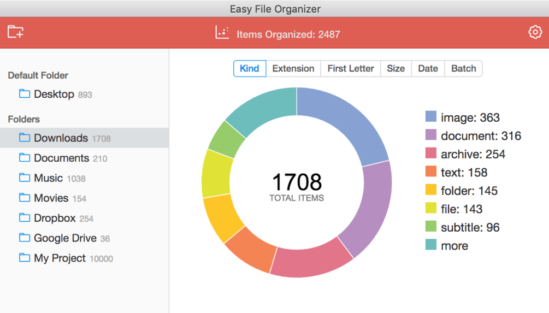
Task: Click Downloads folder icon
Action: click(25, 138)
